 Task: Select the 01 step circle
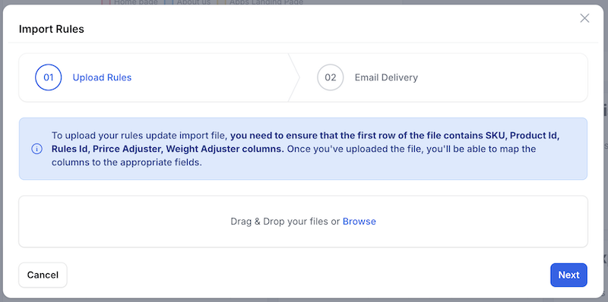click(x=49, y=77)
